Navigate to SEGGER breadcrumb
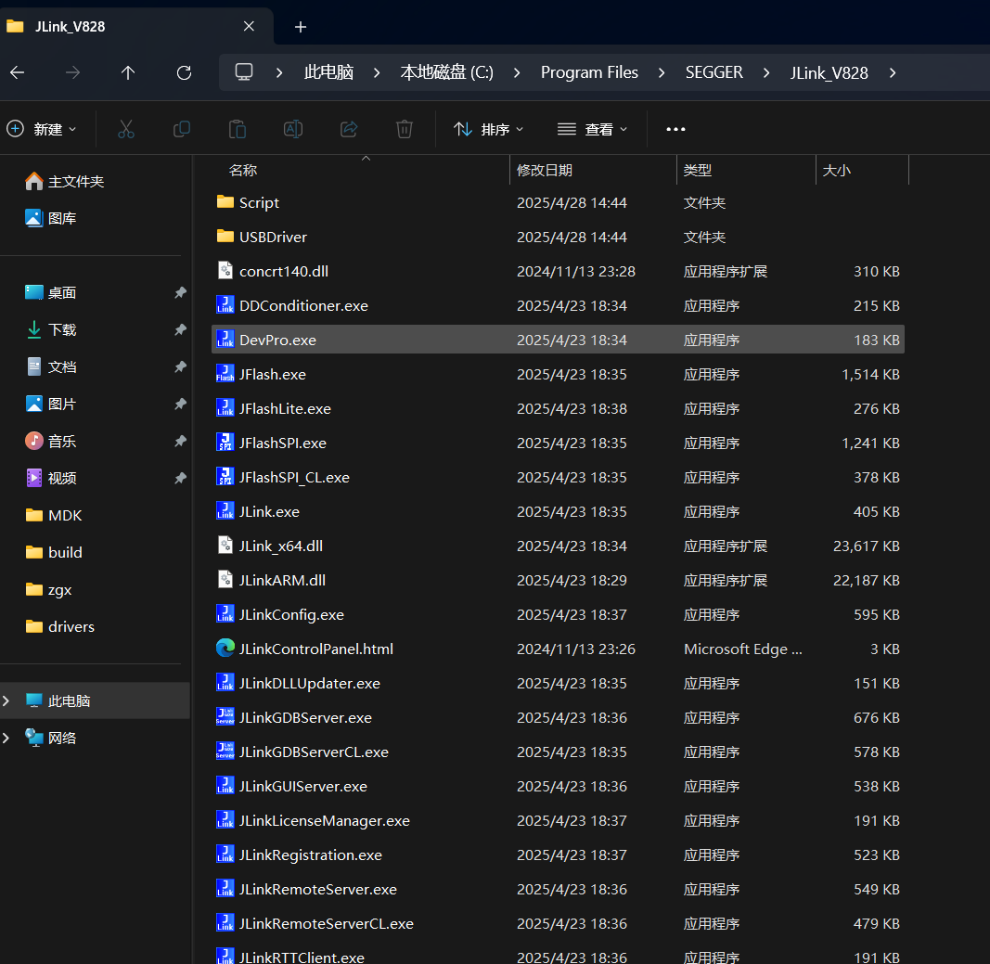990x964 pixels. click(x=714, y=72)
